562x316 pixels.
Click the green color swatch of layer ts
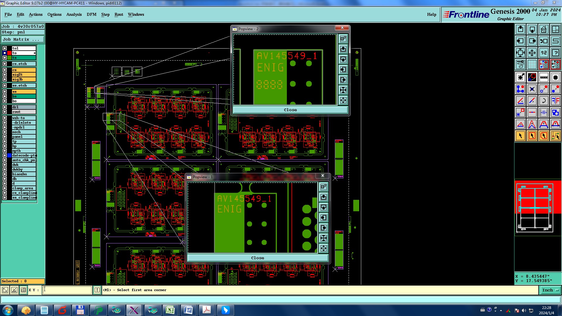click(x=9, y=58)
